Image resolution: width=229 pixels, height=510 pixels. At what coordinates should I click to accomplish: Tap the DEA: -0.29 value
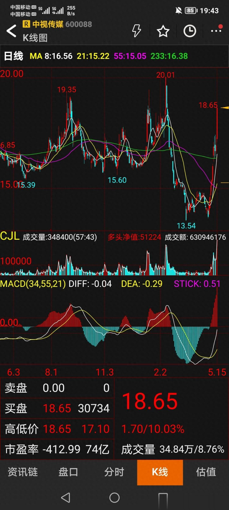(x=142, y=284)
